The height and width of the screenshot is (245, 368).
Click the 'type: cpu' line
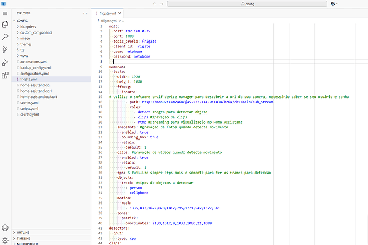coord(126,238)
